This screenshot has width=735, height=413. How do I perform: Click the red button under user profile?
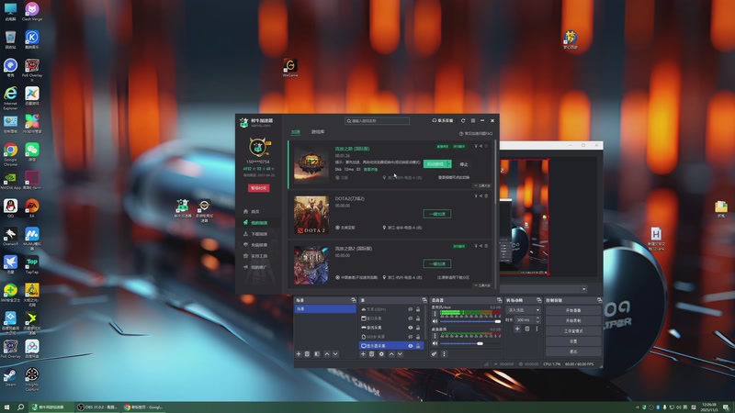[x=258, y=188]
